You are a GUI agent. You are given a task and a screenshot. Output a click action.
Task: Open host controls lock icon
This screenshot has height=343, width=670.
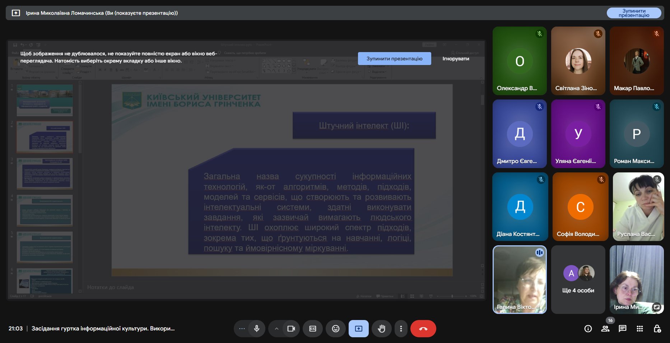coord(657,329)
